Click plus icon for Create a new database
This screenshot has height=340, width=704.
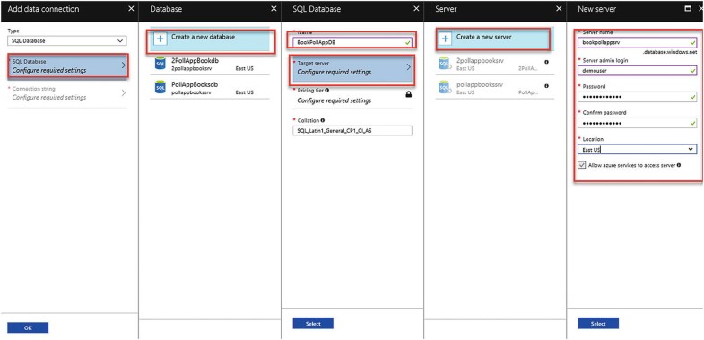pyautogui.click(x=160, y=39)
